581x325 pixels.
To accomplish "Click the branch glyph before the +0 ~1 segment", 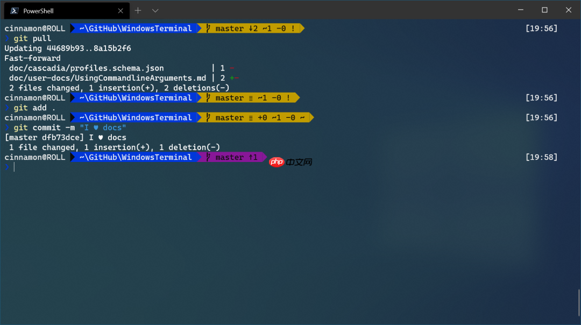I will (x=207, y=117).
